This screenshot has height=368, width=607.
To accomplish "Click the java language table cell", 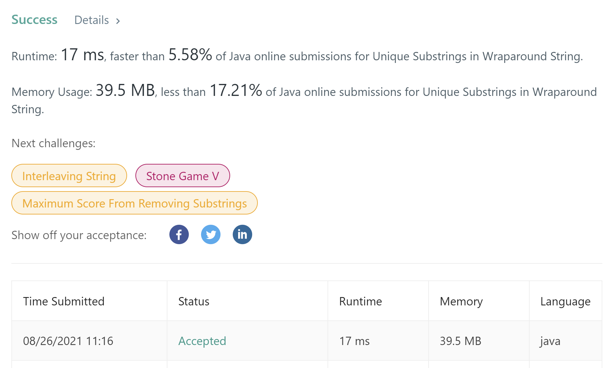I will [550, 341].
